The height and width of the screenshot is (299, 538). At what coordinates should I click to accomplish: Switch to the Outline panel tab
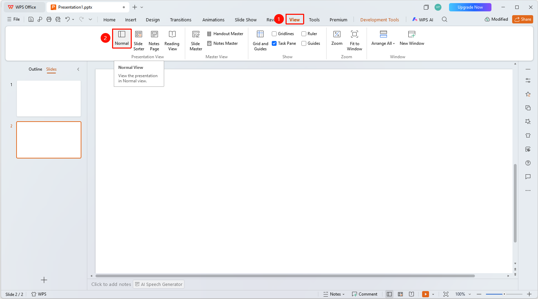pyautogui.click(x=35, y=69)
